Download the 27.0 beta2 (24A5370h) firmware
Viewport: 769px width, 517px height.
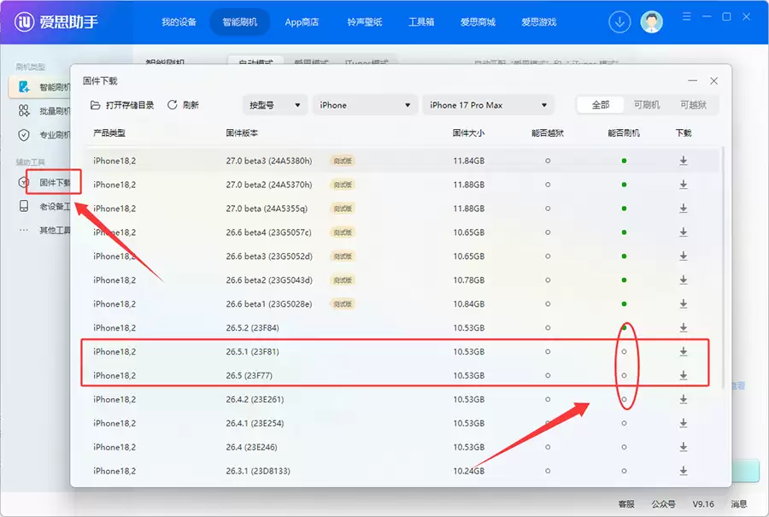[x=684, y=185]
